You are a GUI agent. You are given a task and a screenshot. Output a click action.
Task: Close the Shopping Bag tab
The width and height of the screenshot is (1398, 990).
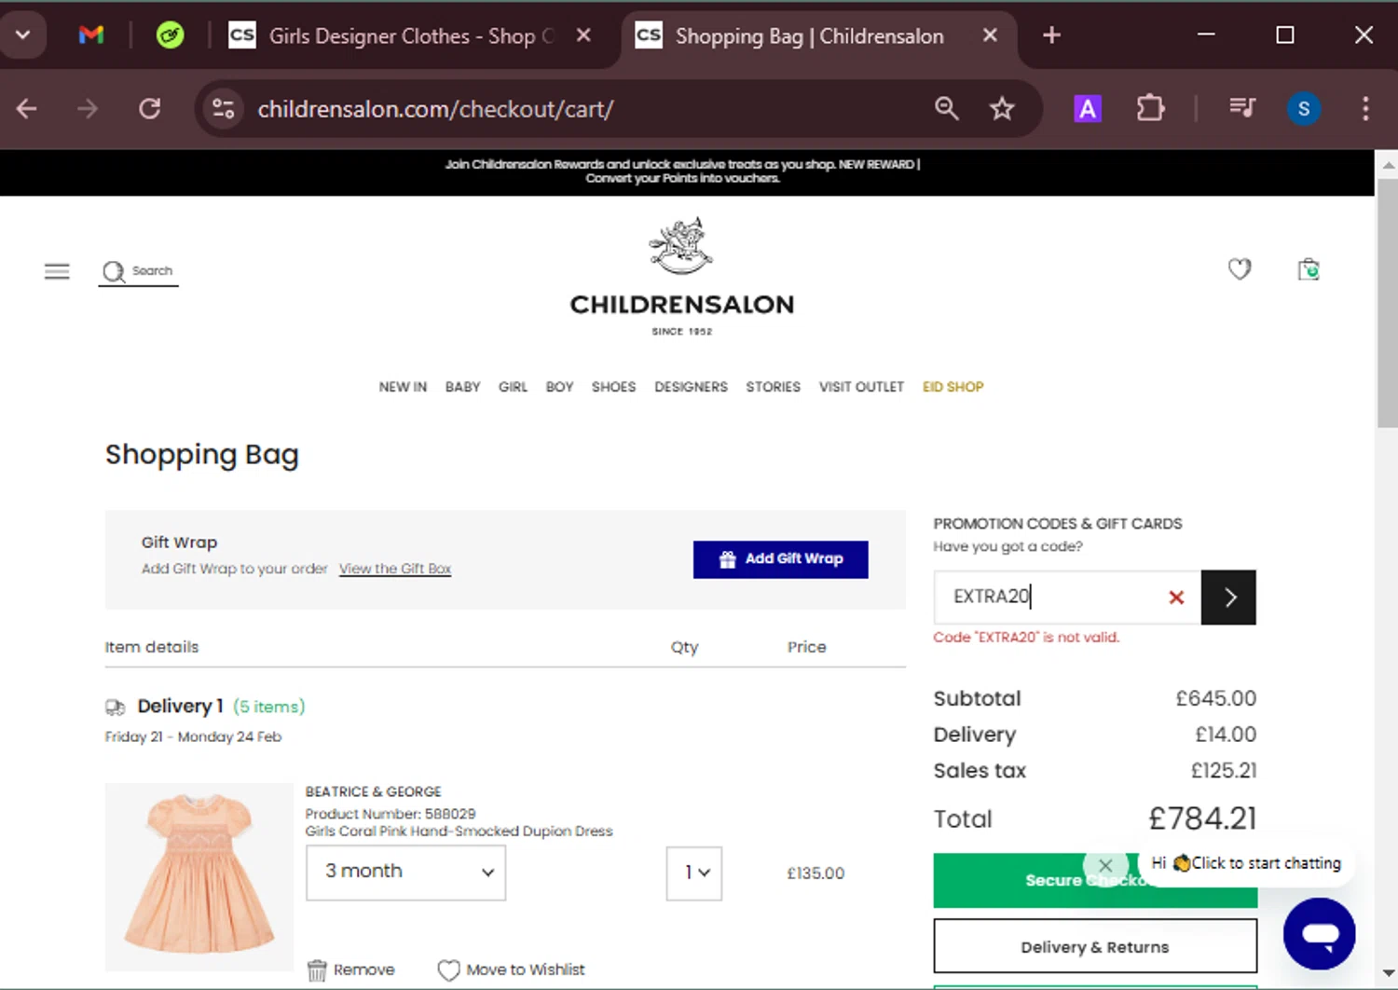click(990, 35)
